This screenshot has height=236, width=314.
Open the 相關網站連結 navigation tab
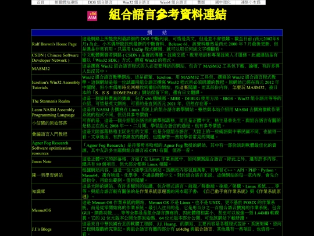(66, 2)
